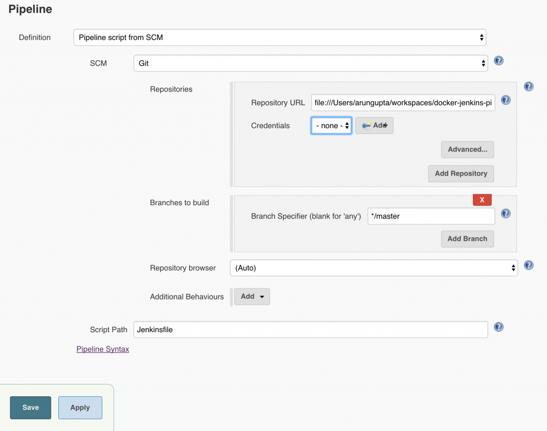
Task: Click help icon beside Repository URL
Action: [505, 100]
